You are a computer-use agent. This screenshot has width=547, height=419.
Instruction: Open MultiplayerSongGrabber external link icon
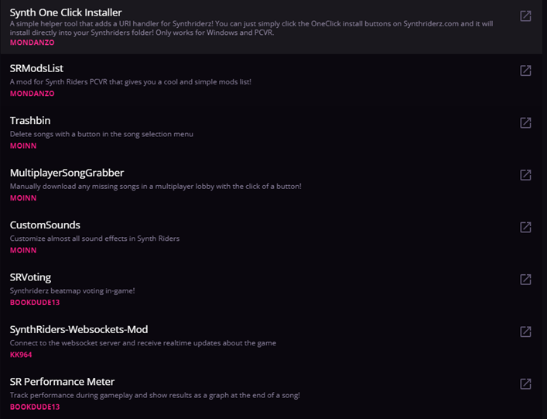pyautogui.click(x=525, y=175)
